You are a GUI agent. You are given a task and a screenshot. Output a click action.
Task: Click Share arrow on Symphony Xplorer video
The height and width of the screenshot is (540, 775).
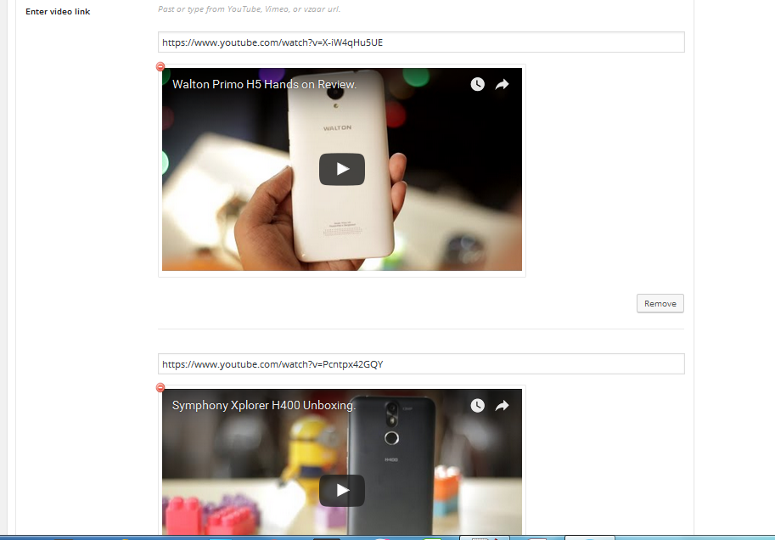(503, 406)
